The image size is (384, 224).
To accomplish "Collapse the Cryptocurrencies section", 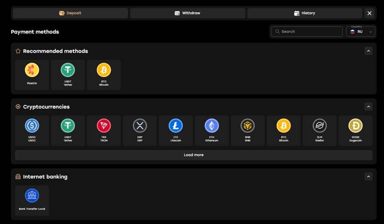I will pos(368,107).
